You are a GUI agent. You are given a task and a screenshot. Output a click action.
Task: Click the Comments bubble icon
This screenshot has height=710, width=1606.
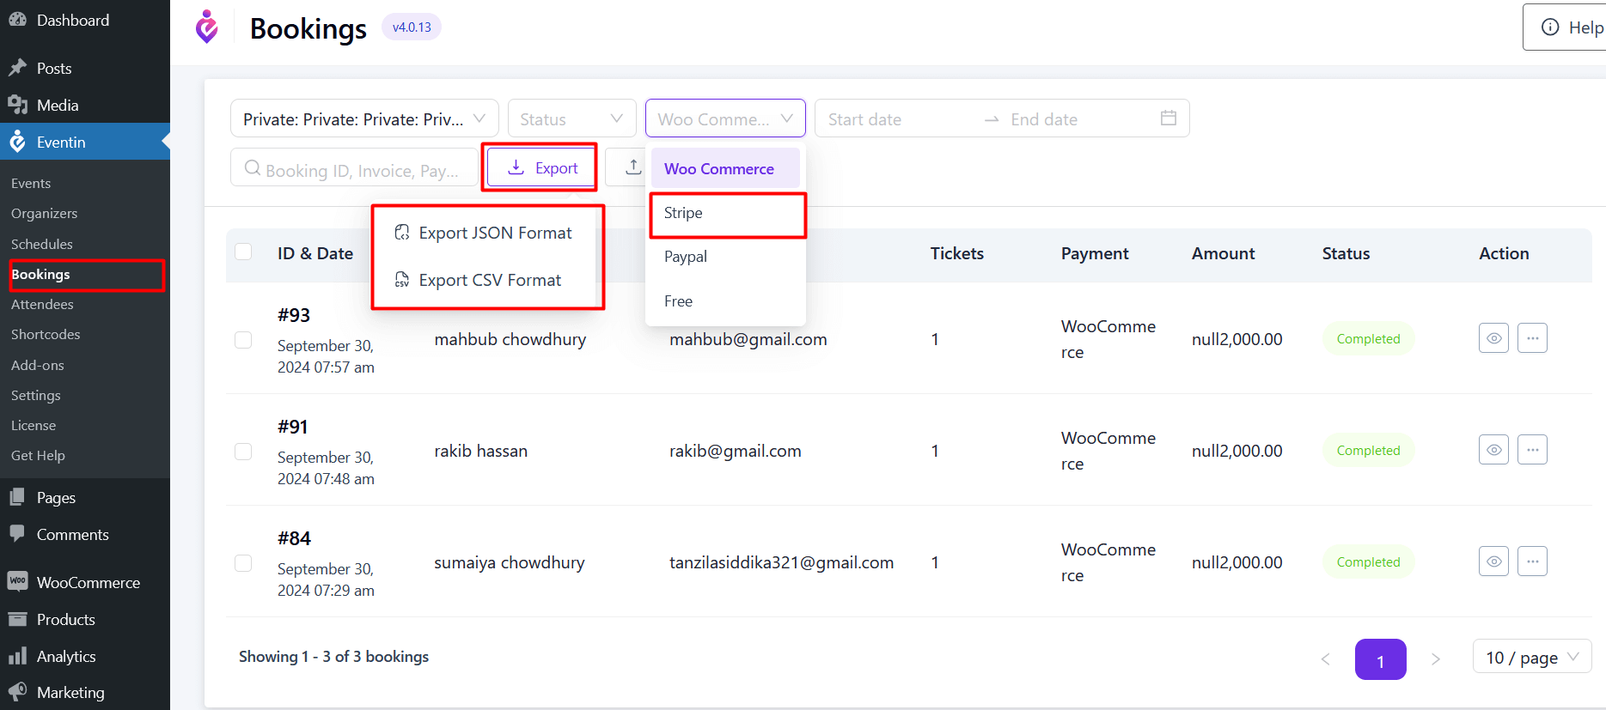17,534
